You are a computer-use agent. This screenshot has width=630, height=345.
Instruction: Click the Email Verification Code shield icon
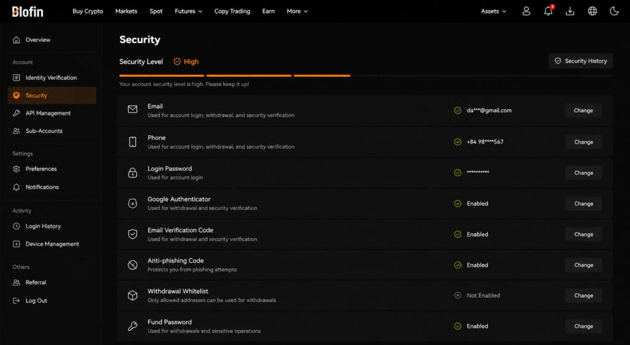point(133,234)
